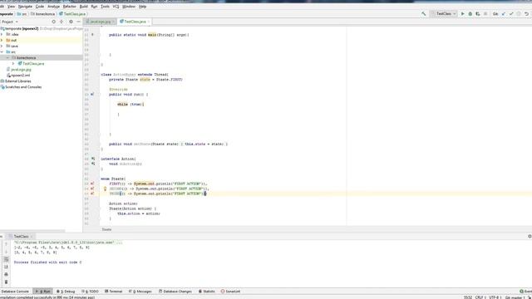Viewport: 532px width, 299px height.
Task: Open the View menu
Action: point(11,7)
